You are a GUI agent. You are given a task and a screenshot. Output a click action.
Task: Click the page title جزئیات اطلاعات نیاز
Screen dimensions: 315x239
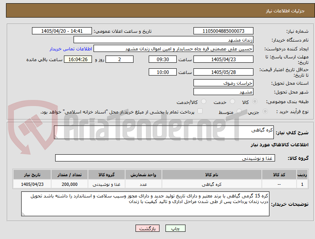pyautogui.click(x=285, y=11)
